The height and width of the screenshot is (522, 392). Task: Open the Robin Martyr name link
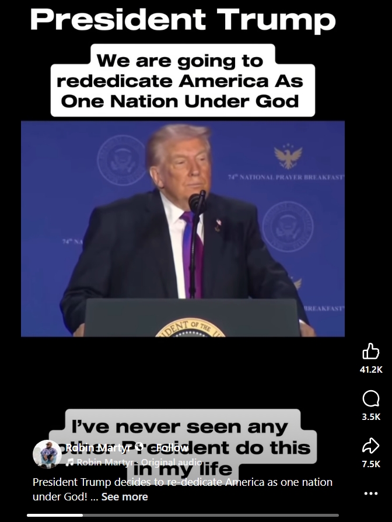pyautogui.click(x=98, y=448)
